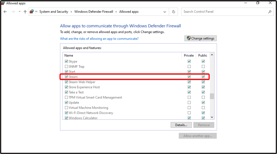Select the Skype row text
The image size is (277, 154).
pos(73,62)
